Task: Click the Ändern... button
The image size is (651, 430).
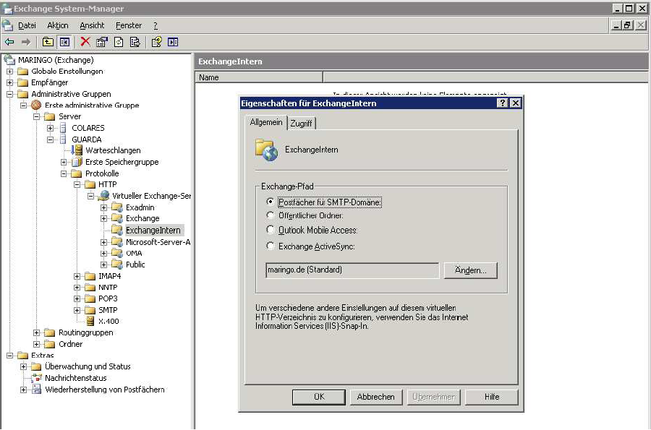Action: pos(470,270)
